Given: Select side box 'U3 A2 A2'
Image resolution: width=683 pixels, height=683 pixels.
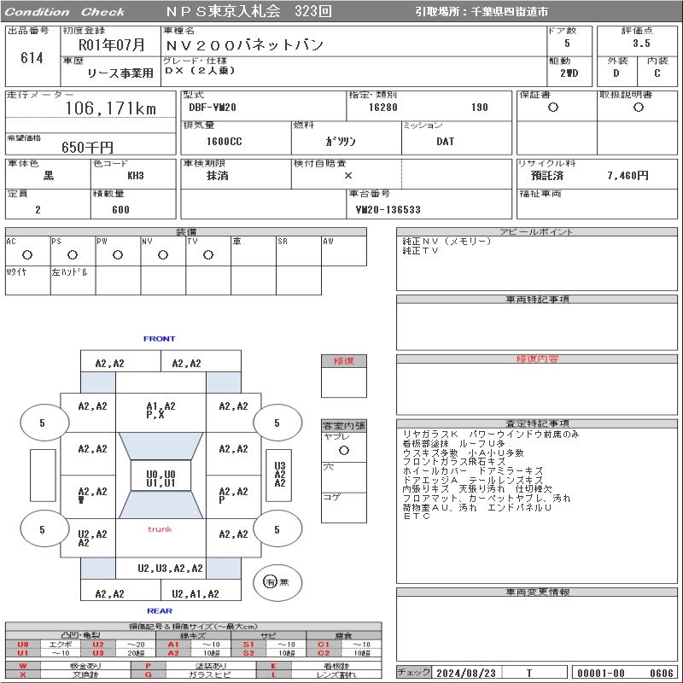Looking at the screenshot, I should (280, 475).
